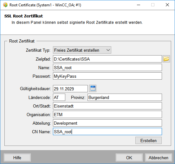Click the WinCC OA title bar icon

click(5, 5)
